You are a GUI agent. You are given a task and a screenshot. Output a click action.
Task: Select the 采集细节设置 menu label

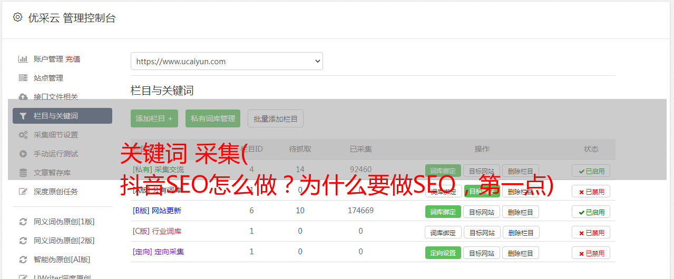(56, 135)
